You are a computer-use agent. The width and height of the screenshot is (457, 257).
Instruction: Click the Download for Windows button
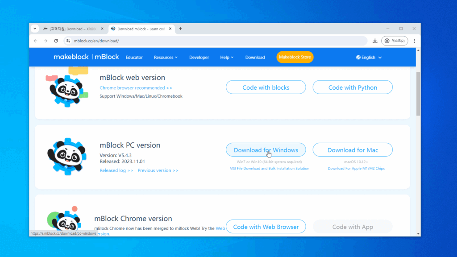pos(266,150)
